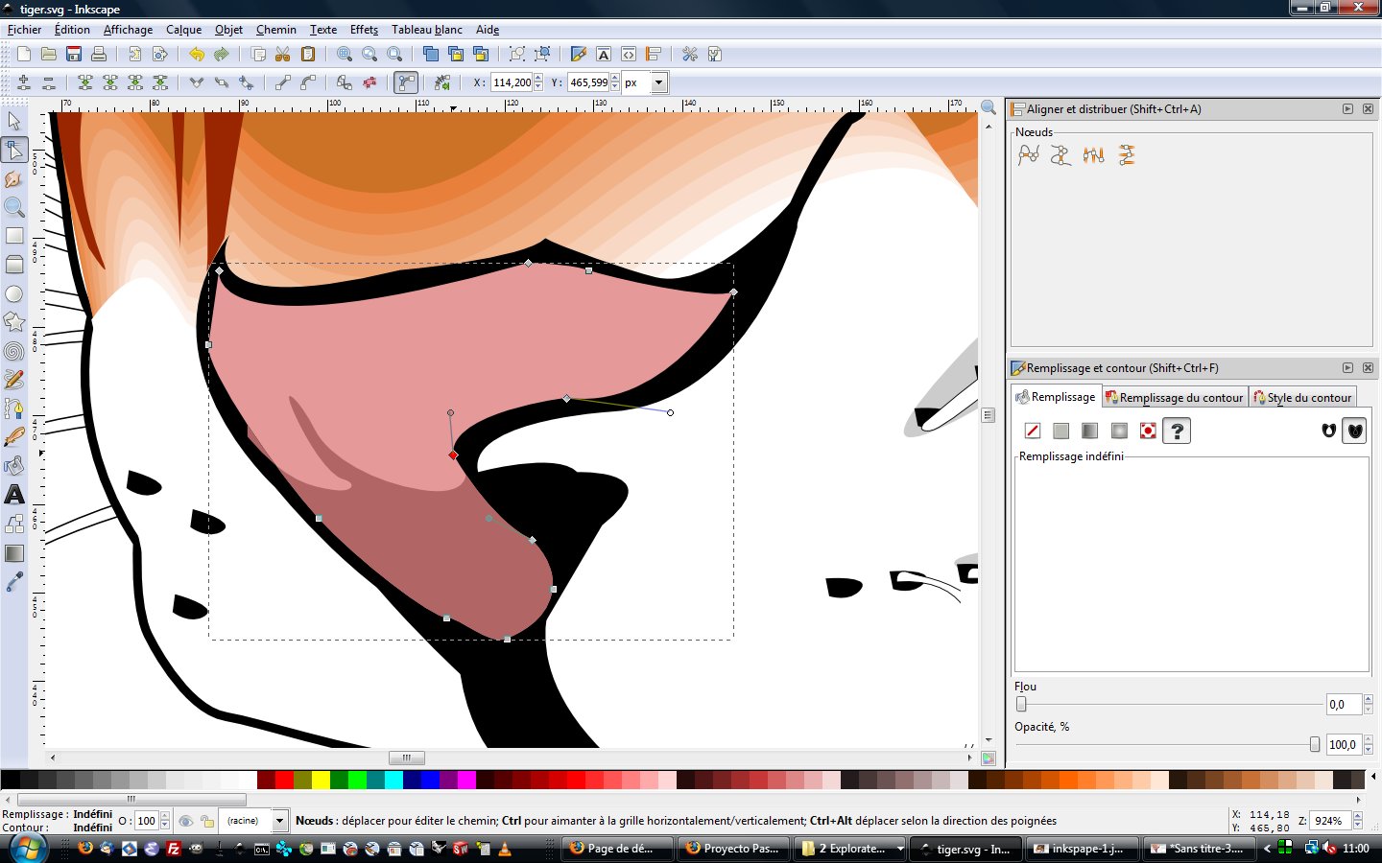Expand Remplissage et contour panel options arrow
This screenshot has width=1382, height=863.
[x=1347, y=368]
